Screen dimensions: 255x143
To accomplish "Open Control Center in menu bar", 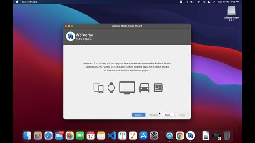I will point(209,2).
